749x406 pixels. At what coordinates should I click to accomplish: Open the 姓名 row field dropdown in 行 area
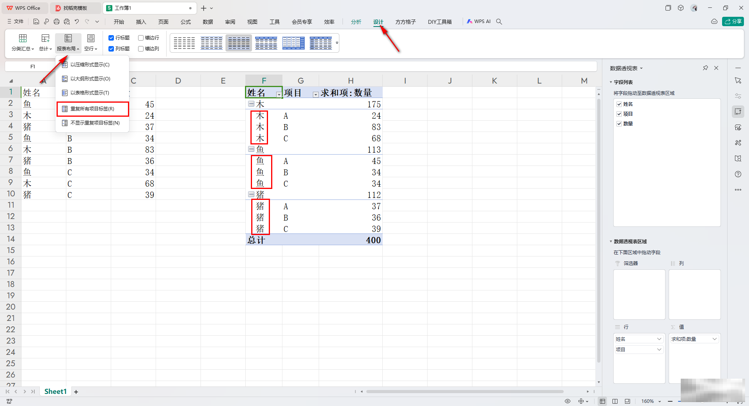coord(659,339)
